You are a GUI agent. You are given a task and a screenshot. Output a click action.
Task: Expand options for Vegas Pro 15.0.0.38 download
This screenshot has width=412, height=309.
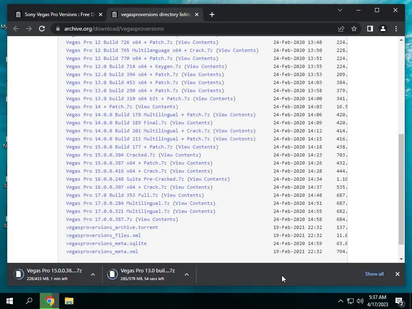click(x=93, y=274)
